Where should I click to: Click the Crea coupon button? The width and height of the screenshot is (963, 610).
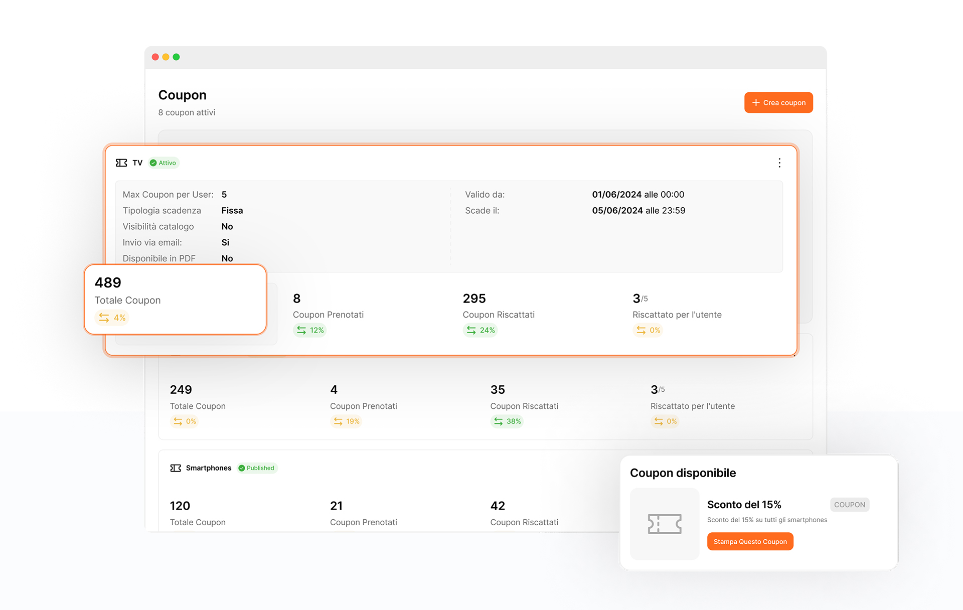point(779,102)
